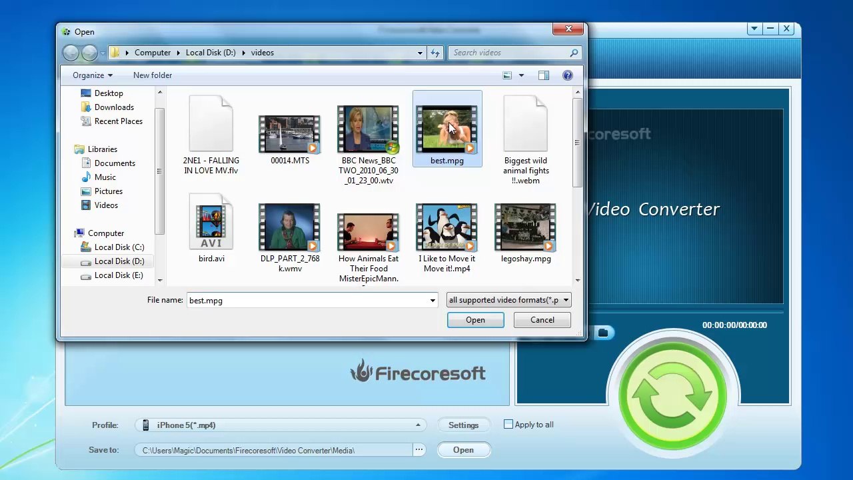Show the preview pane

point(544,75)
